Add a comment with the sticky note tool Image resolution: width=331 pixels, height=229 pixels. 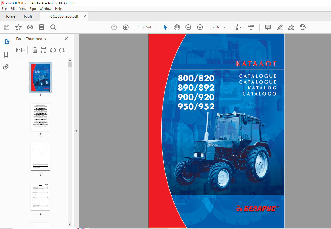(268, 27)
